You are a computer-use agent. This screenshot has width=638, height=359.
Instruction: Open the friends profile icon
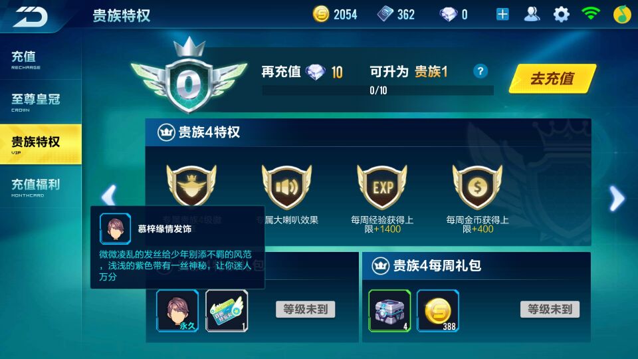coord(532,15)
